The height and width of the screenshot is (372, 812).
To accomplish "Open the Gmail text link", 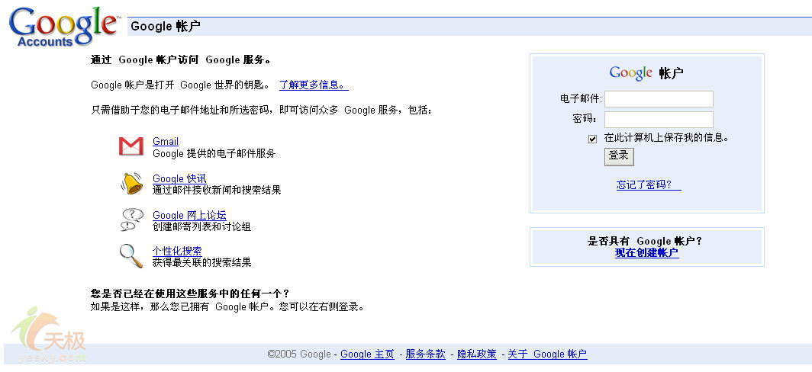I will click(166, 141).
